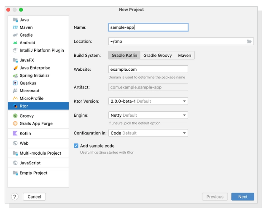Image resolution: width=264 pixels, height=209 pixels.
Task: Select Multi-module Project from the list
Action: [40, 153]
